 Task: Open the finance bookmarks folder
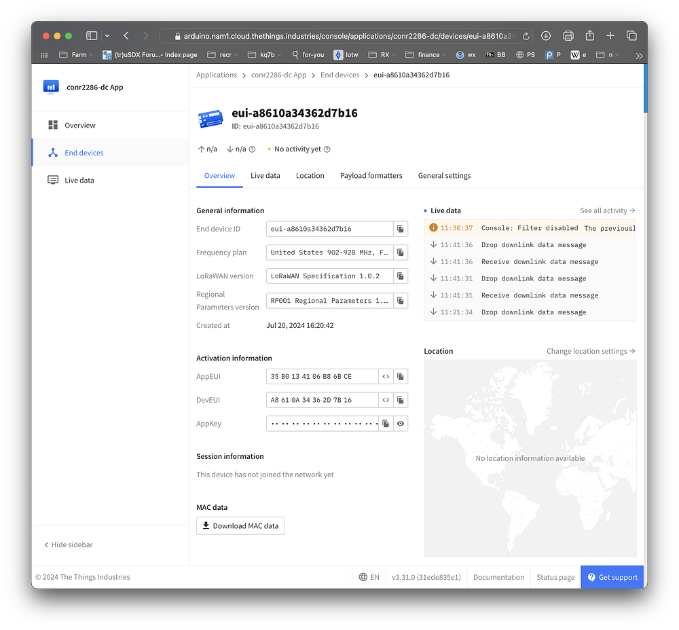(425, 55)
